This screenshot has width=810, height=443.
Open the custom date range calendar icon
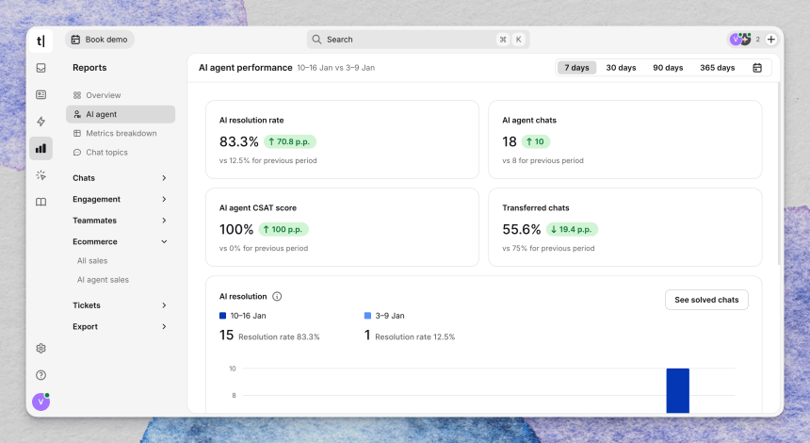coord(757,68)
